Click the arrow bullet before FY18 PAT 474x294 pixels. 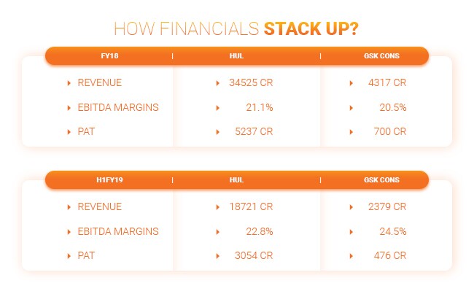pos(69,133)
